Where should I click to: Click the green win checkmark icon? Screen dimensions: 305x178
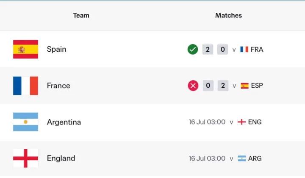tap(193, 50)
